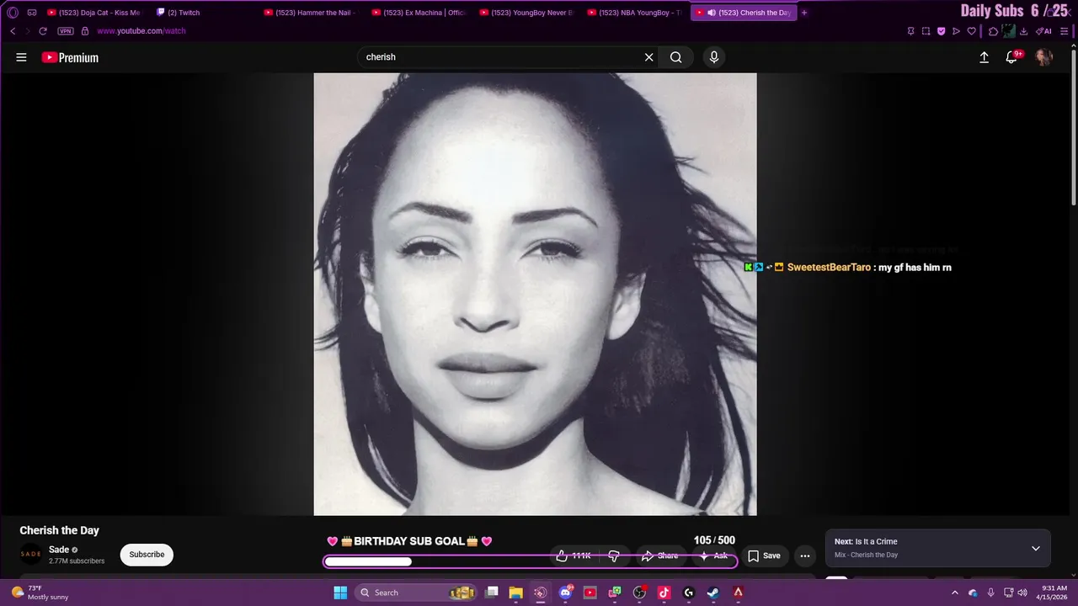Bookmark the page with the heart icon
The height and width of the screenshot is (606, 1078).
click(x=971, y=31)
